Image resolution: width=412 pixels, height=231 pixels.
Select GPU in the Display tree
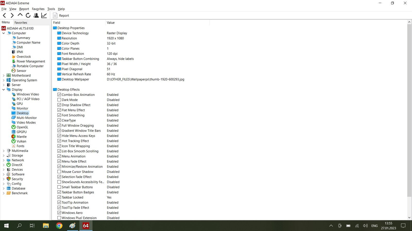tap(20, 104)
